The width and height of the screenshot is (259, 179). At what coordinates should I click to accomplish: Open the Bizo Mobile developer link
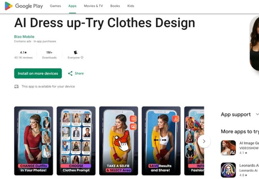click(24, 37)
